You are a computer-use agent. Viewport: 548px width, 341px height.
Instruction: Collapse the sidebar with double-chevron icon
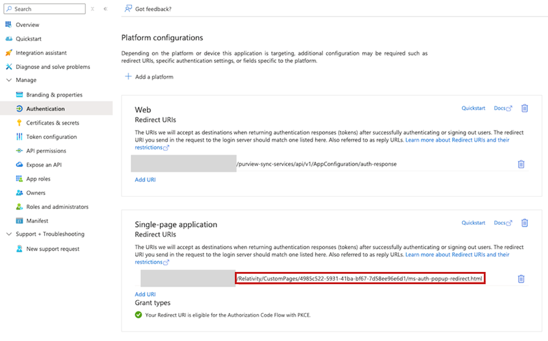click(x=106, y=9)
